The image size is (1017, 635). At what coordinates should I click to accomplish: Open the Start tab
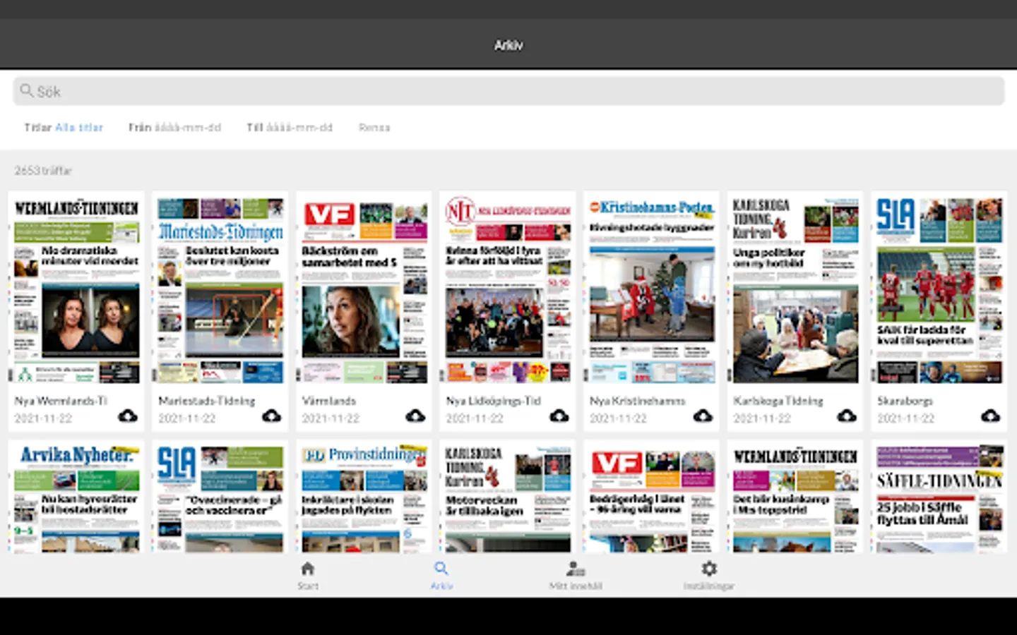(x=308, y=575)
